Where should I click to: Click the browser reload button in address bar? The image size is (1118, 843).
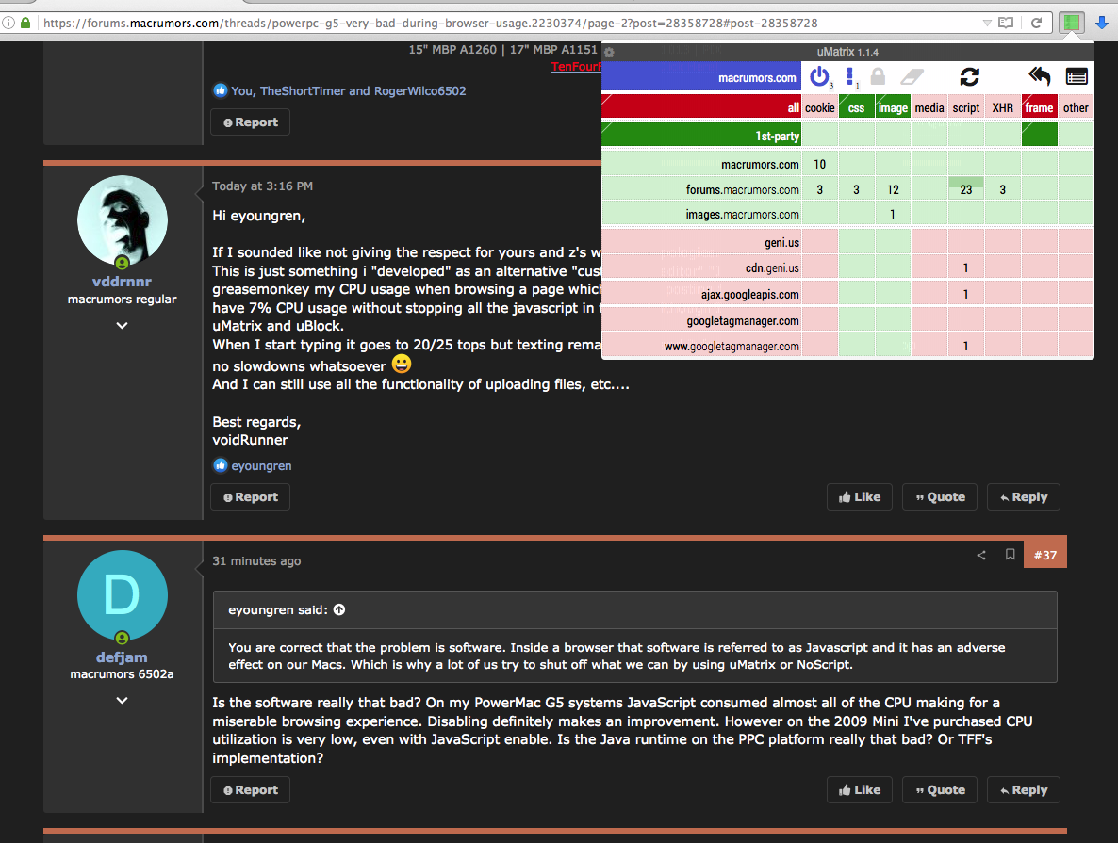(x=1037, y=23)
